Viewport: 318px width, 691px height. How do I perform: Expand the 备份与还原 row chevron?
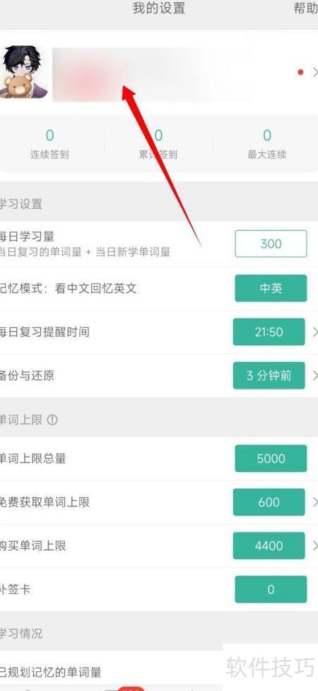click(x=315, y=375)
